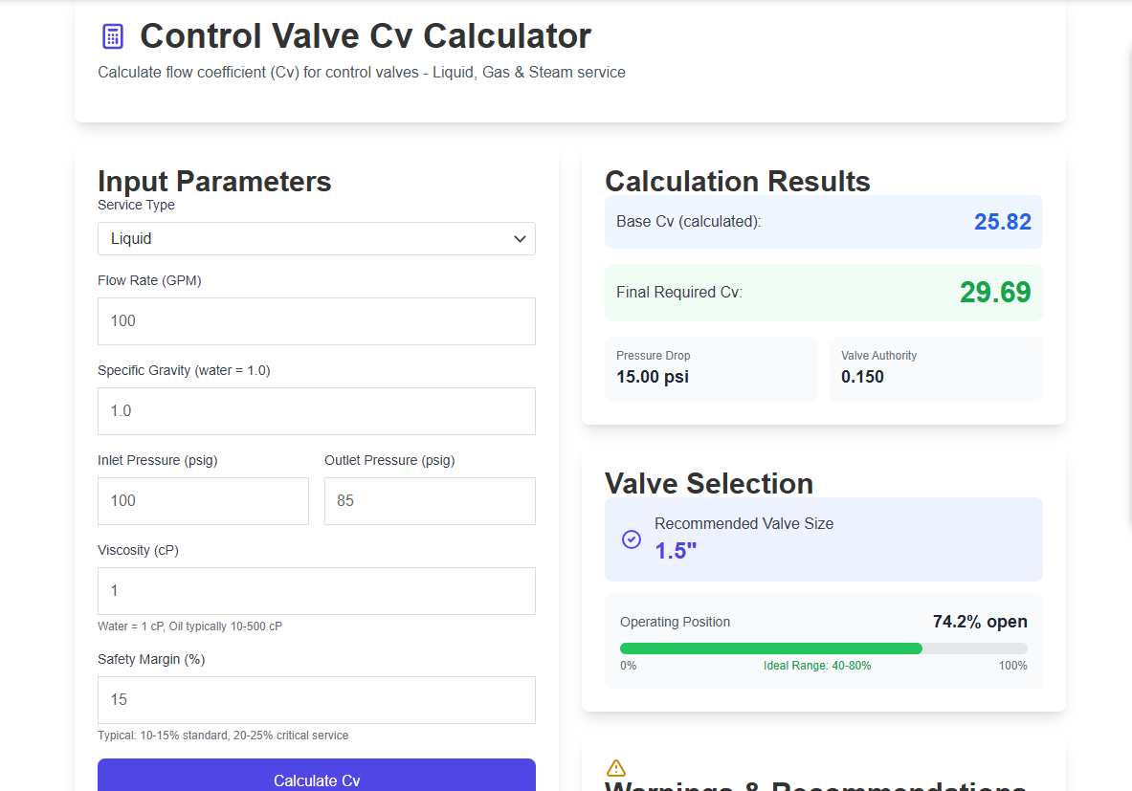
Task: Click the Outlet Pressure (psig) field
Action: [429, 500]
